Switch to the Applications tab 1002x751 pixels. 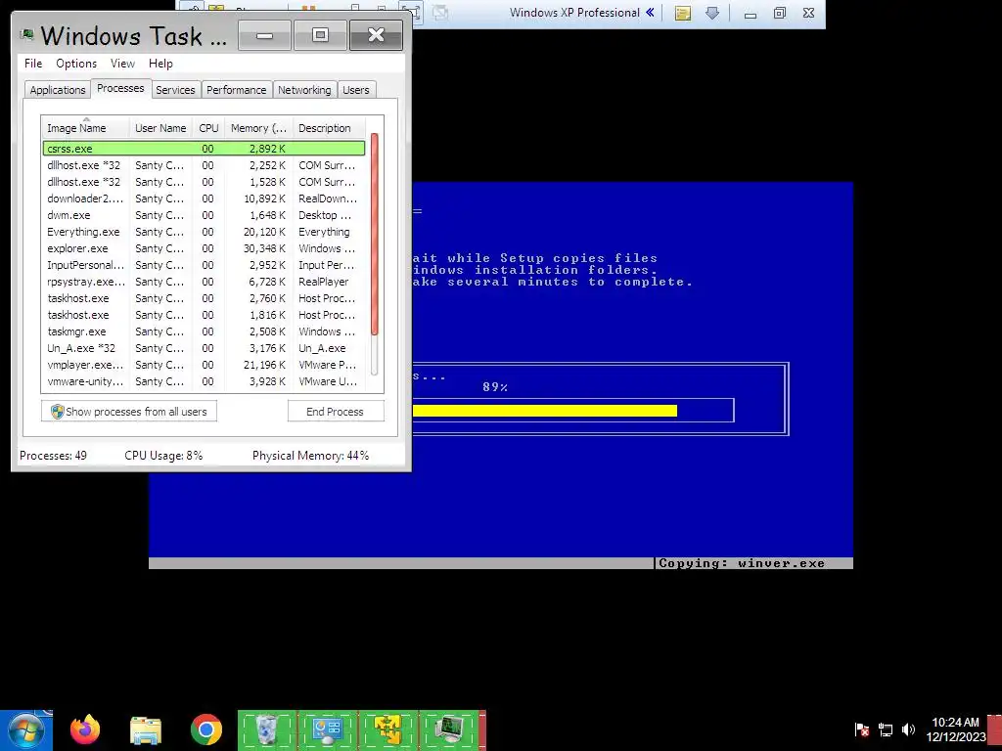[58, 90]
